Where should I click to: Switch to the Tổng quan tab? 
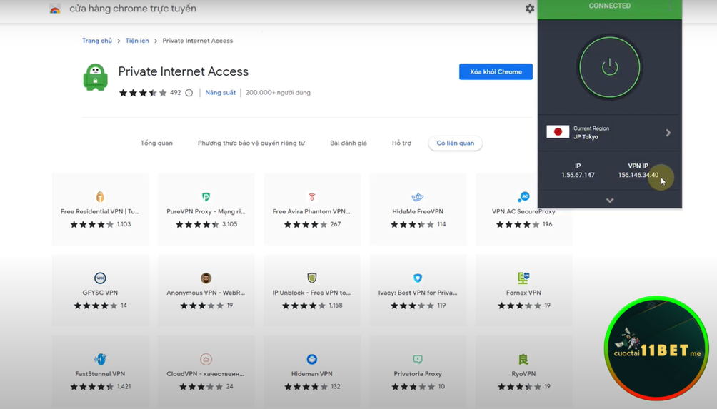[156, 143]
